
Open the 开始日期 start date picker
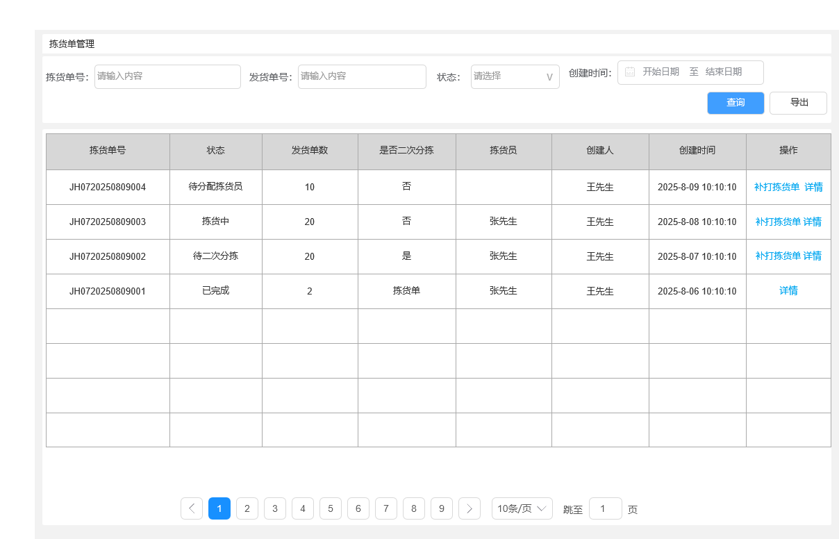(x=661, y=72)
